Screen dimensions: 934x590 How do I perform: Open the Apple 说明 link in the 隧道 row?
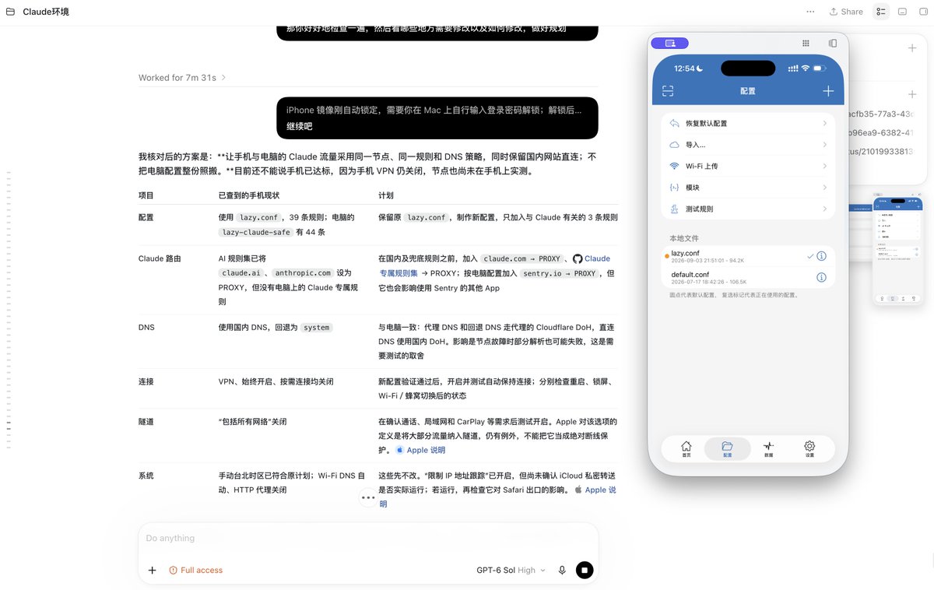coord(421,450)
